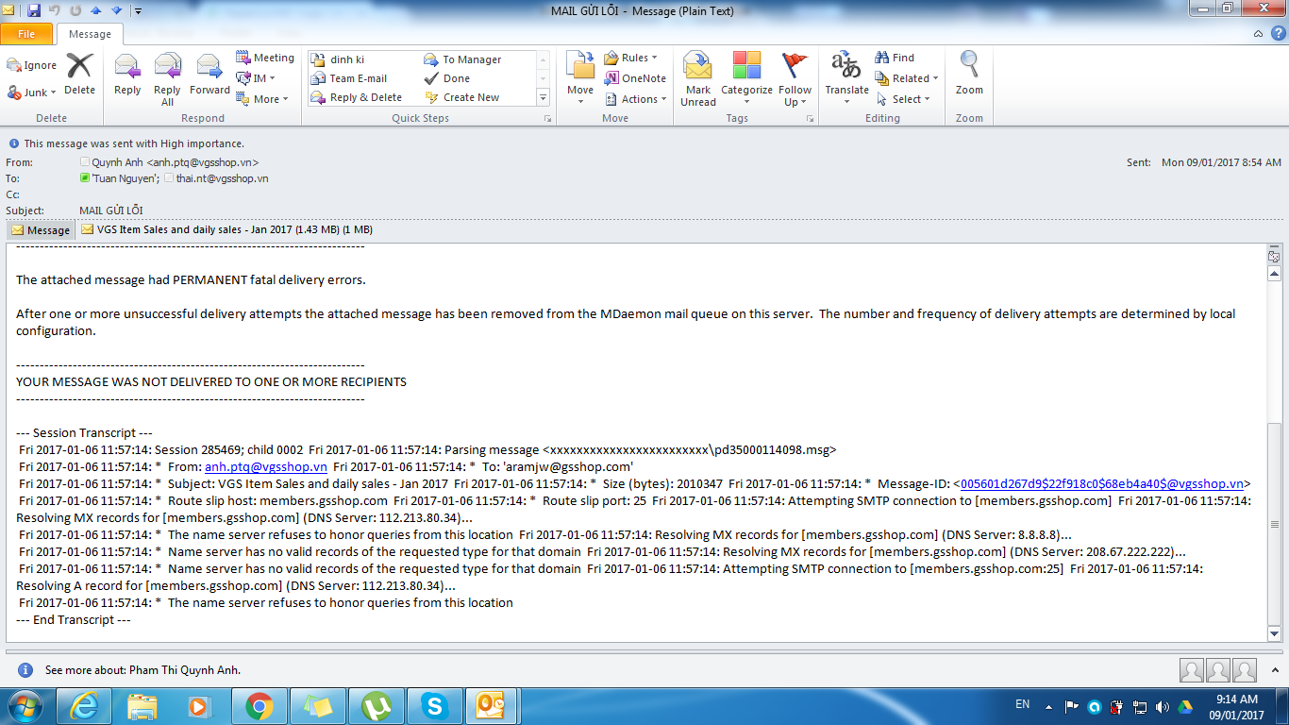The width and height of the screenshot is (1289, 725).
Task: Open Google Chrome from the taskbar
Action: (259, 706)
